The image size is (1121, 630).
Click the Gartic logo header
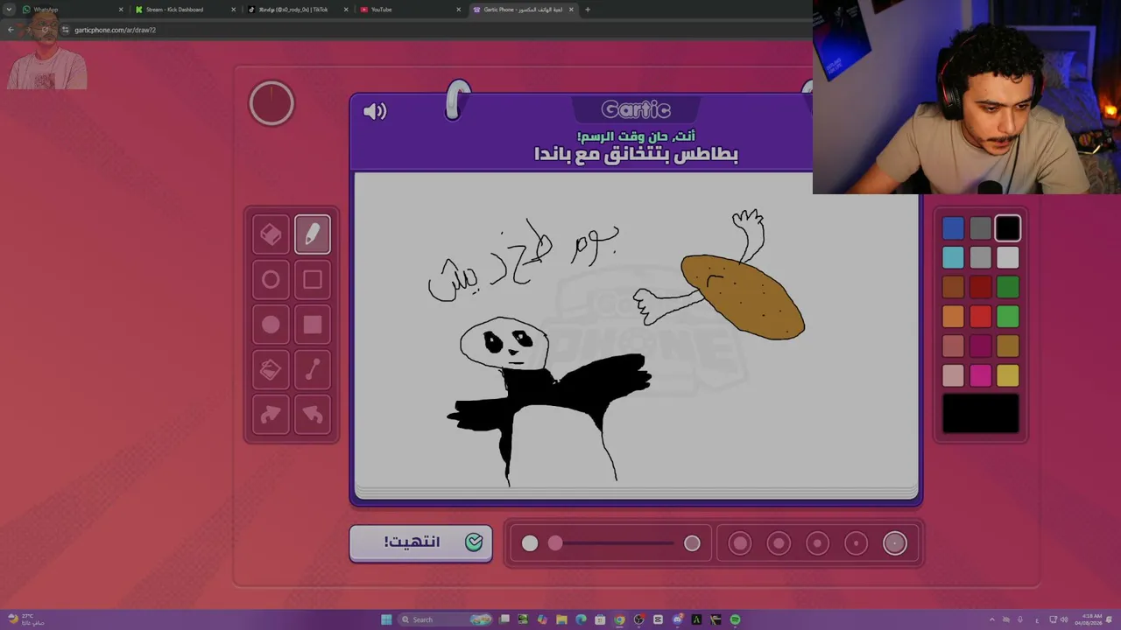[636, 109]
